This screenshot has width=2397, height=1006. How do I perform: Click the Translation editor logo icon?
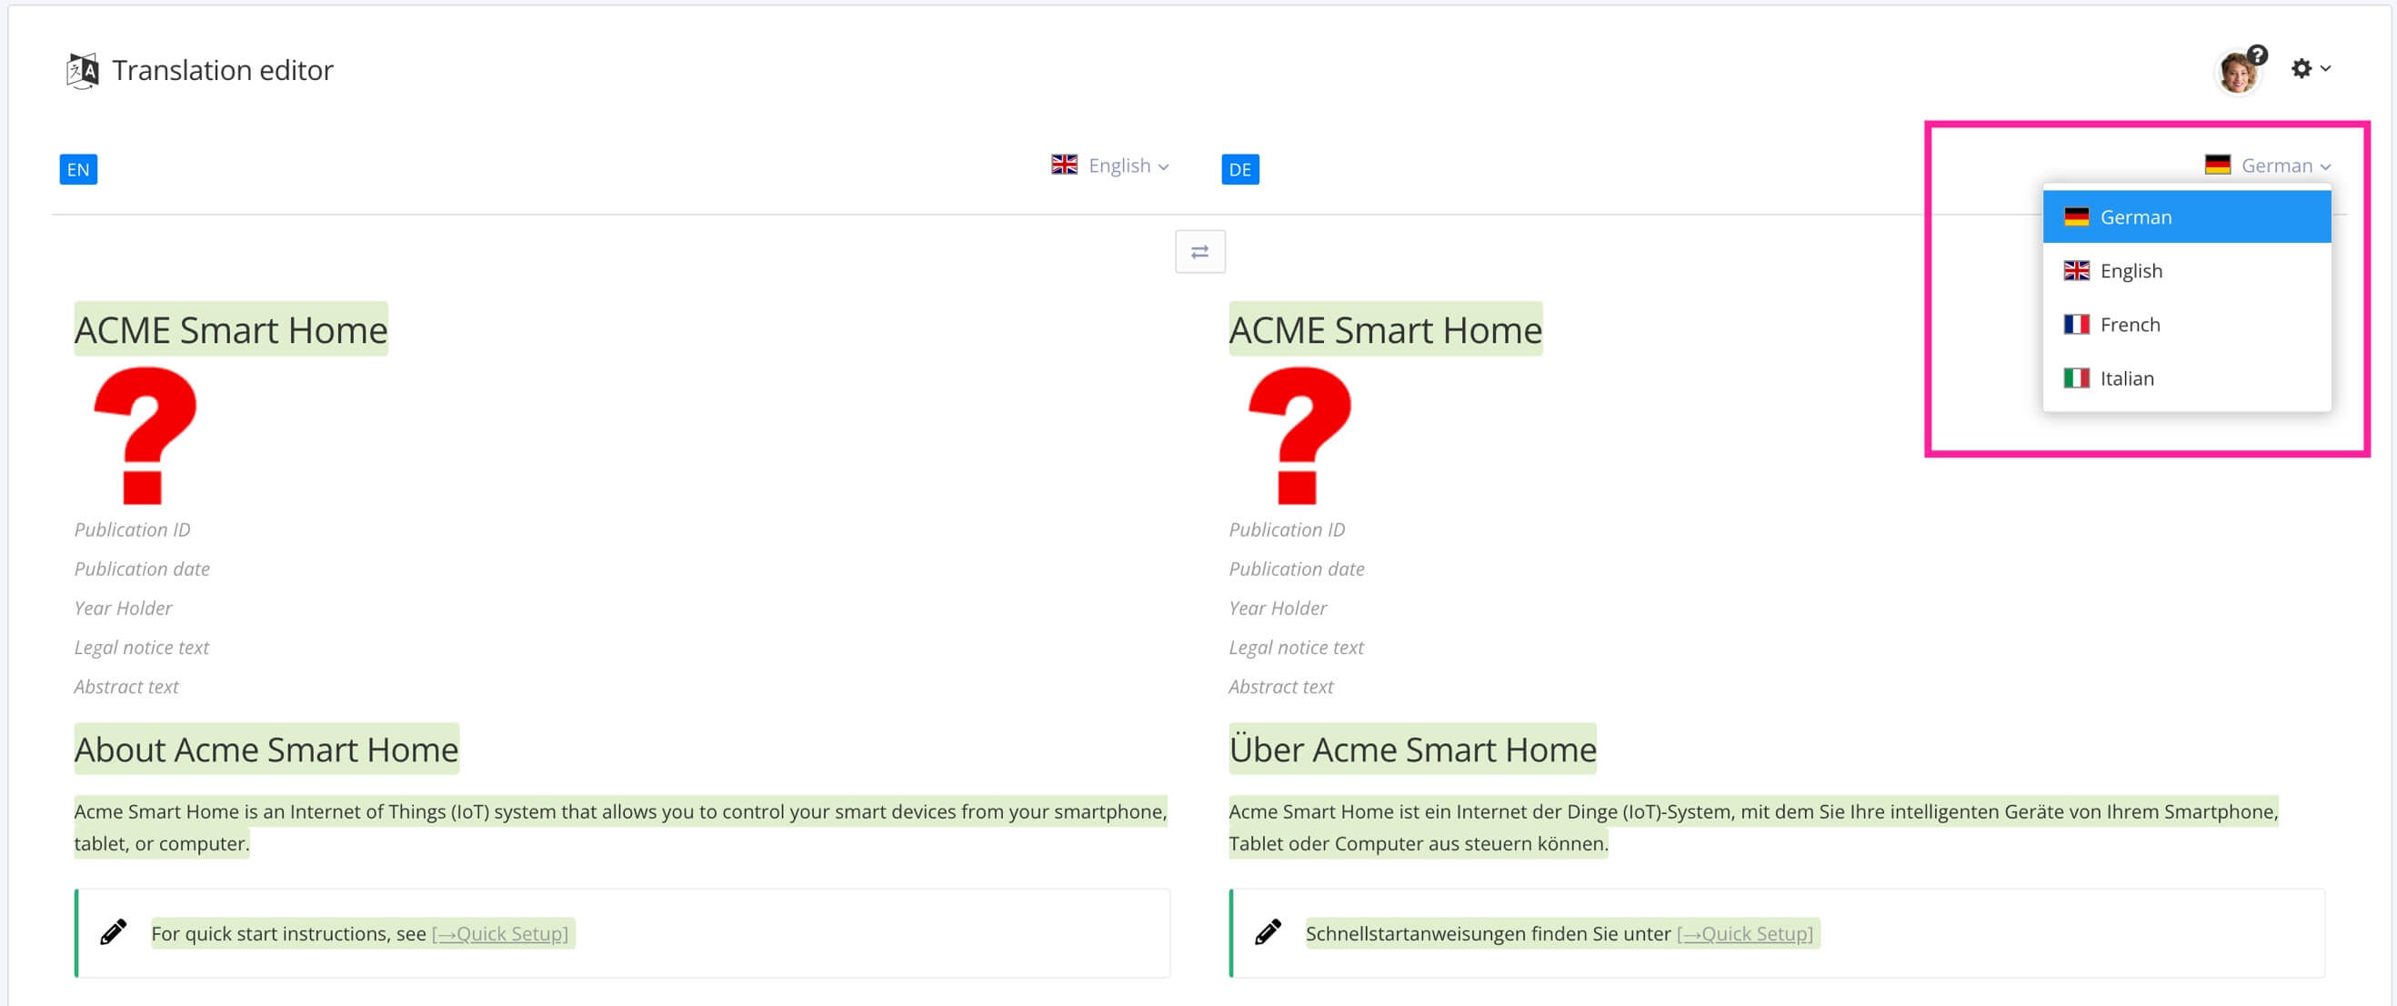[x=82, y=71]
